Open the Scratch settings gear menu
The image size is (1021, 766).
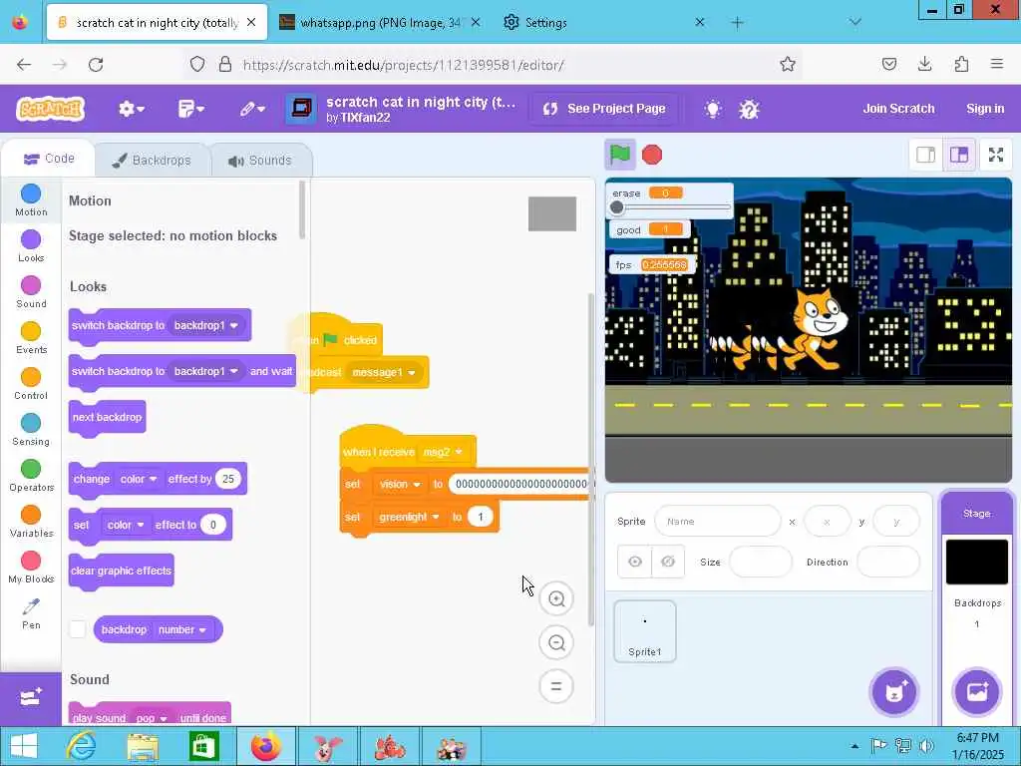coord(131,109)
